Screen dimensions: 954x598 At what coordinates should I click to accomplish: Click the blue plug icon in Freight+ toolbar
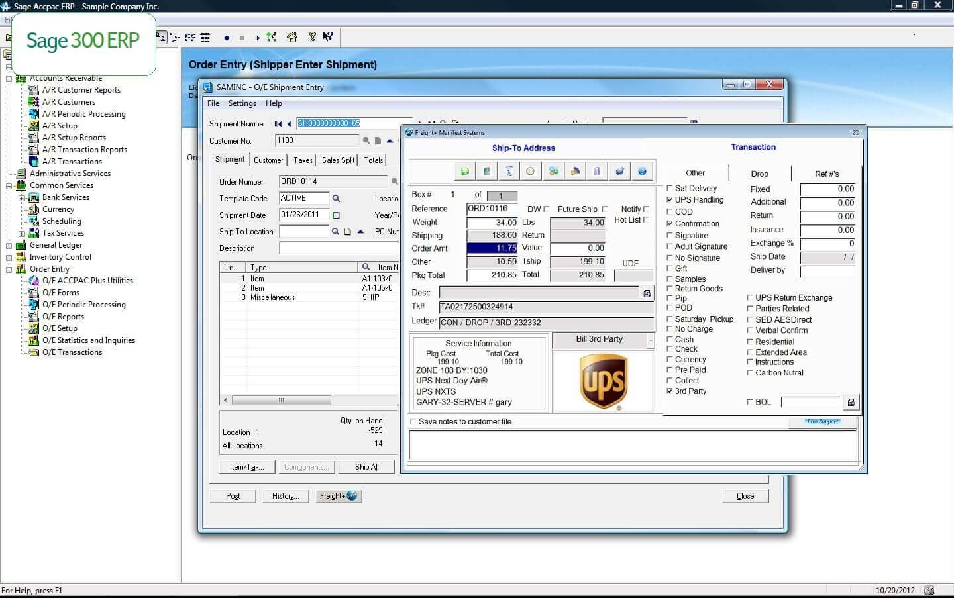[x=619, y=172]
